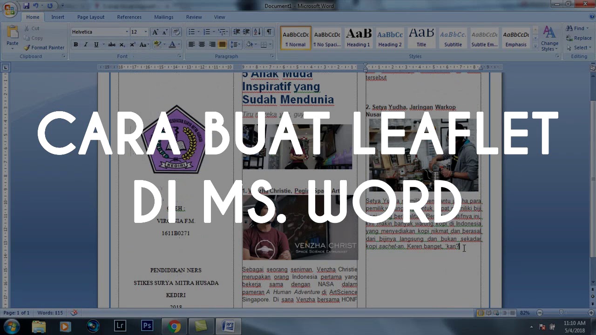
Task: Open Font dialog launcher
Action: (179, 56)
